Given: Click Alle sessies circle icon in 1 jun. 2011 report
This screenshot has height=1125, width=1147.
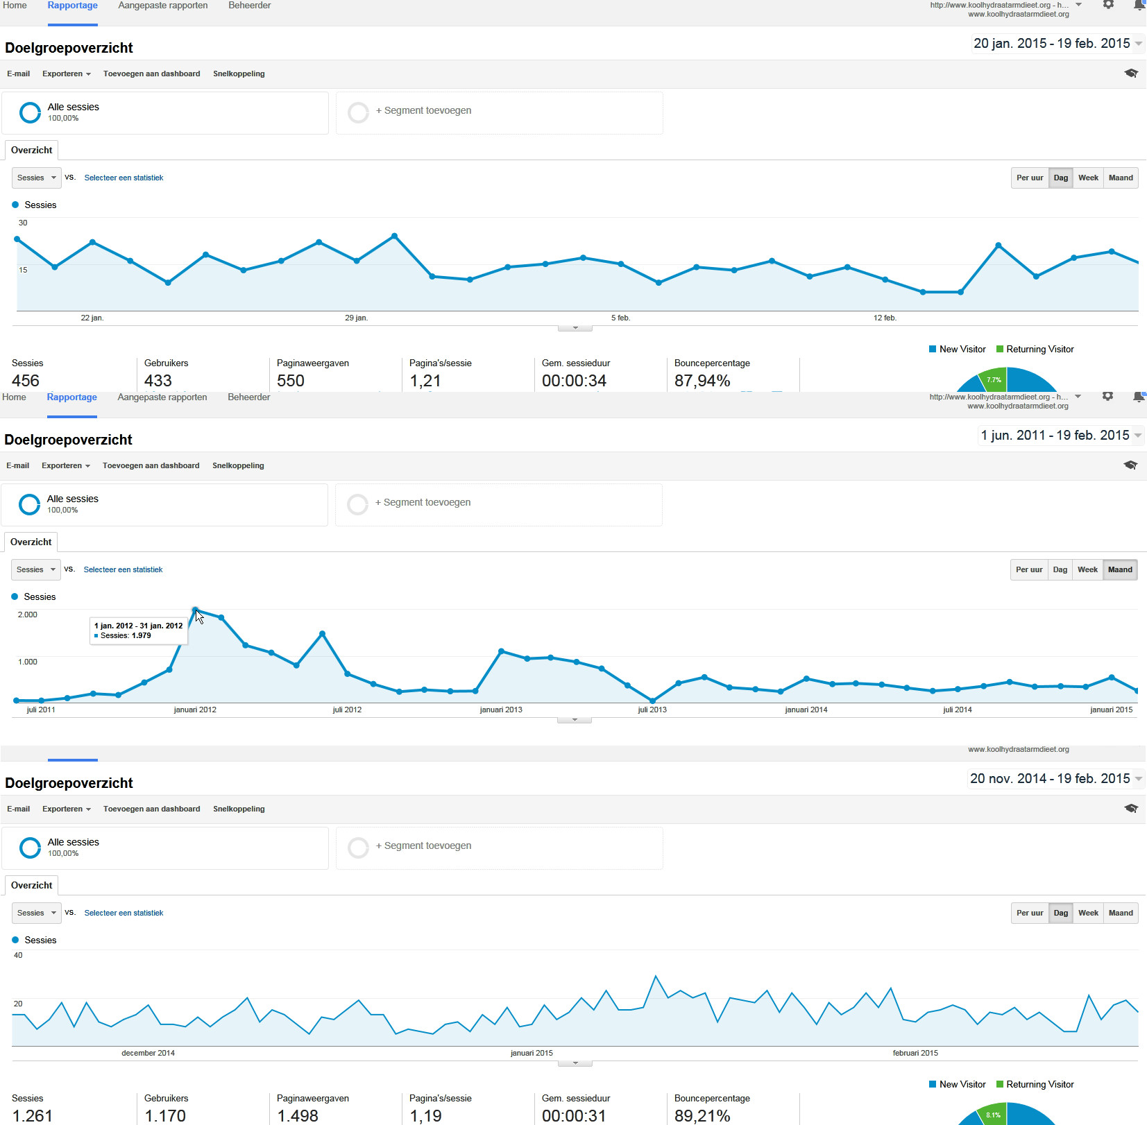Looking at the screenshot, I should [29, 504].
